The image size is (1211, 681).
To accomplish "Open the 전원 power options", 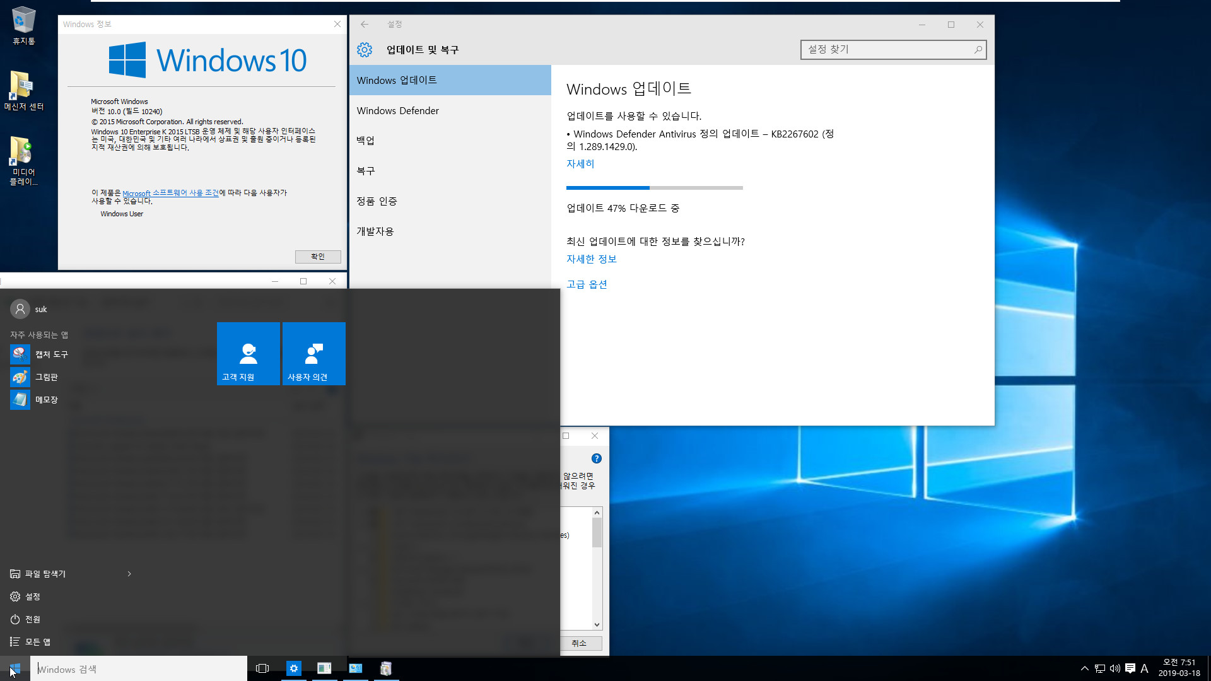I will point(25,619).
